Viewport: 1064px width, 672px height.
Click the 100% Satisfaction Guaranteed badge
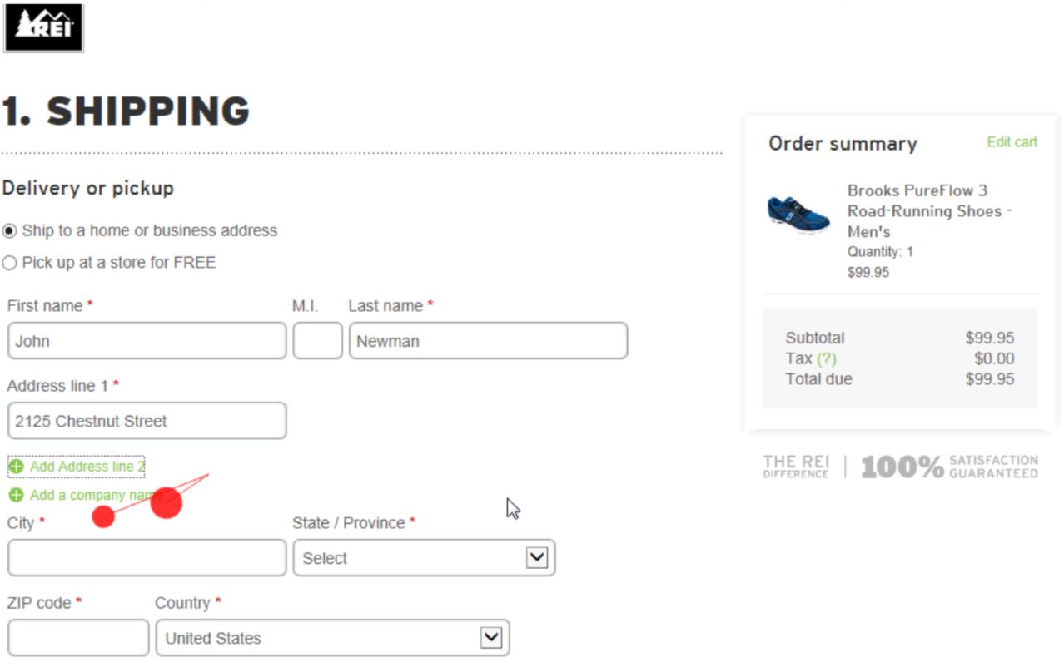[x=949, y=467]
